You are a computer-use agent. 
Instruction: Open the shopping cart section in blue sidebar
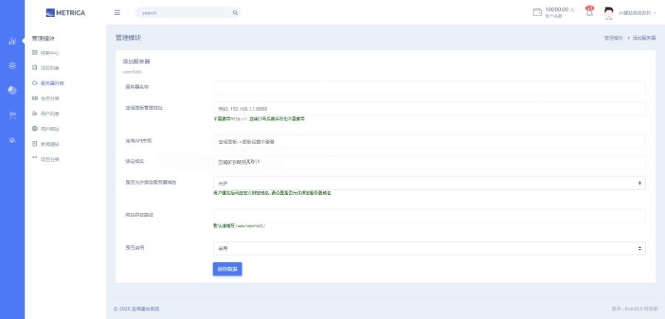(x=13, y=114)
